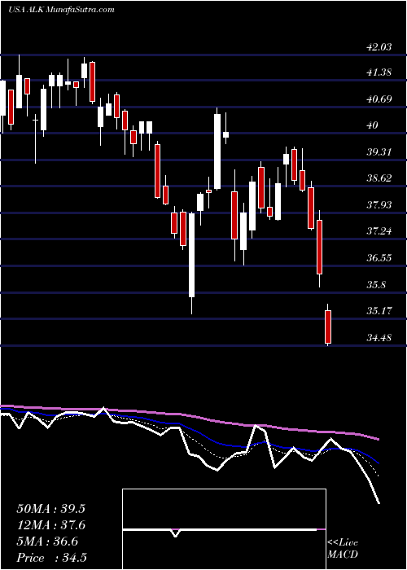This screenshot has width=407, height=570.
Task: Click the last red candlestick near 34.48
Action: pyautogui.click(x=328, y=327)
